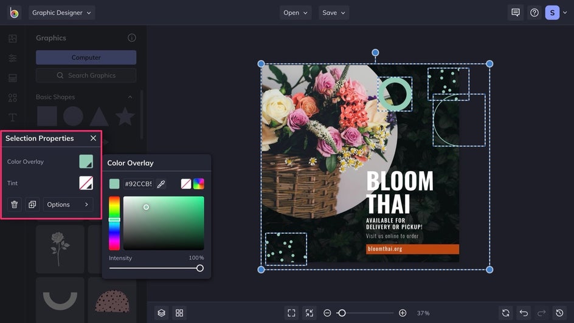The width and height of the screenshot is (574, 323).
Task: Click the reset sync arrows icon
Action: (x=505, y=313)
